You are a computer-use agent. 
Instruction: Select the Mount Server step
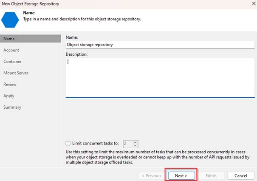[16, 73]
